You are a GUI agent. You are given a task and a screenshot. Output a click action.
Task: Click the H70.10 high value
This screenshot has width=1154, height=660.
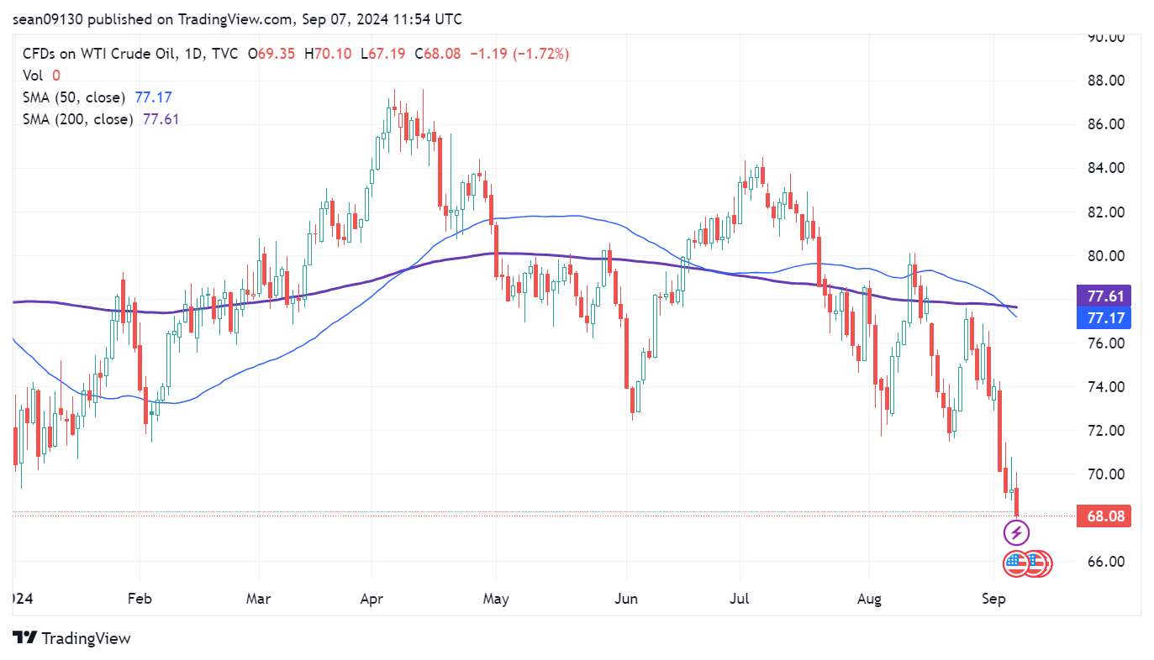[x=328, y=54]
